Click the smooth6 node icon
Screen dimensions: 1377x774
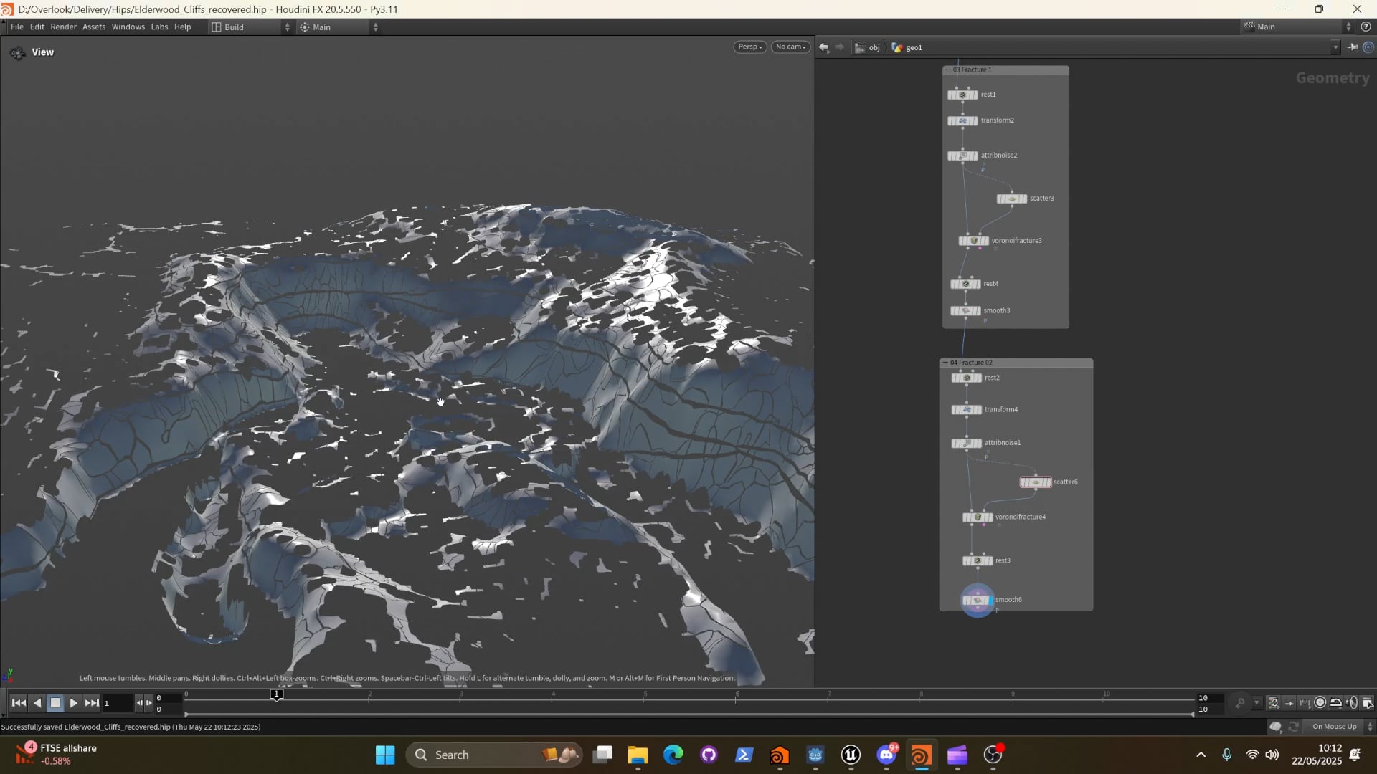[x=977, y=601]
